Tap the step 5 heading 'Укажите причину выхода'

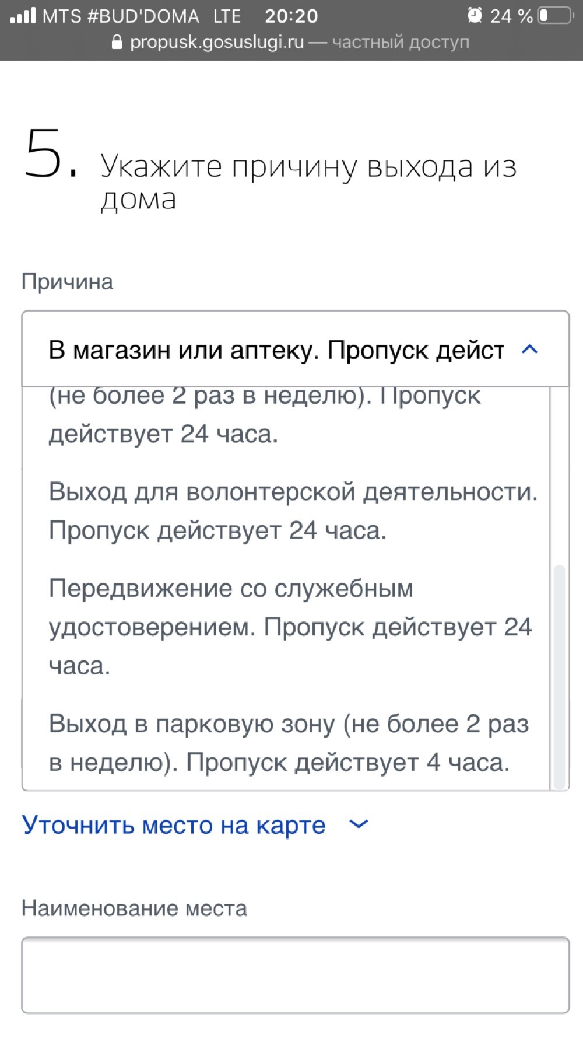[308, 182]
